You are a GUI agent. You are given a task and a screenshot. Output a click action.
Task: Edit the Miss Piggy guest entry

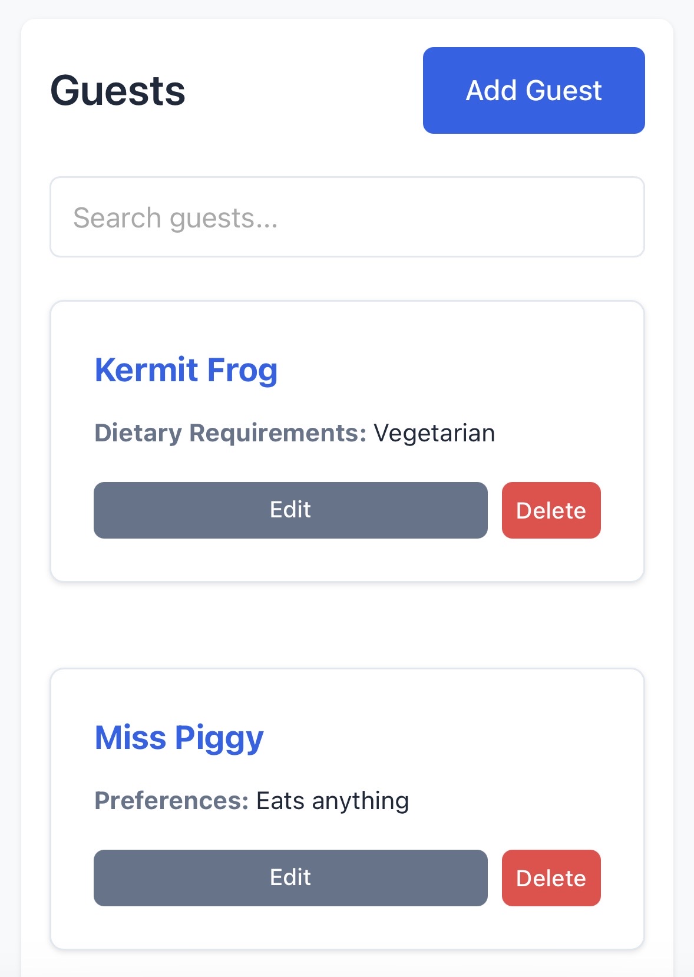(290, 877)
